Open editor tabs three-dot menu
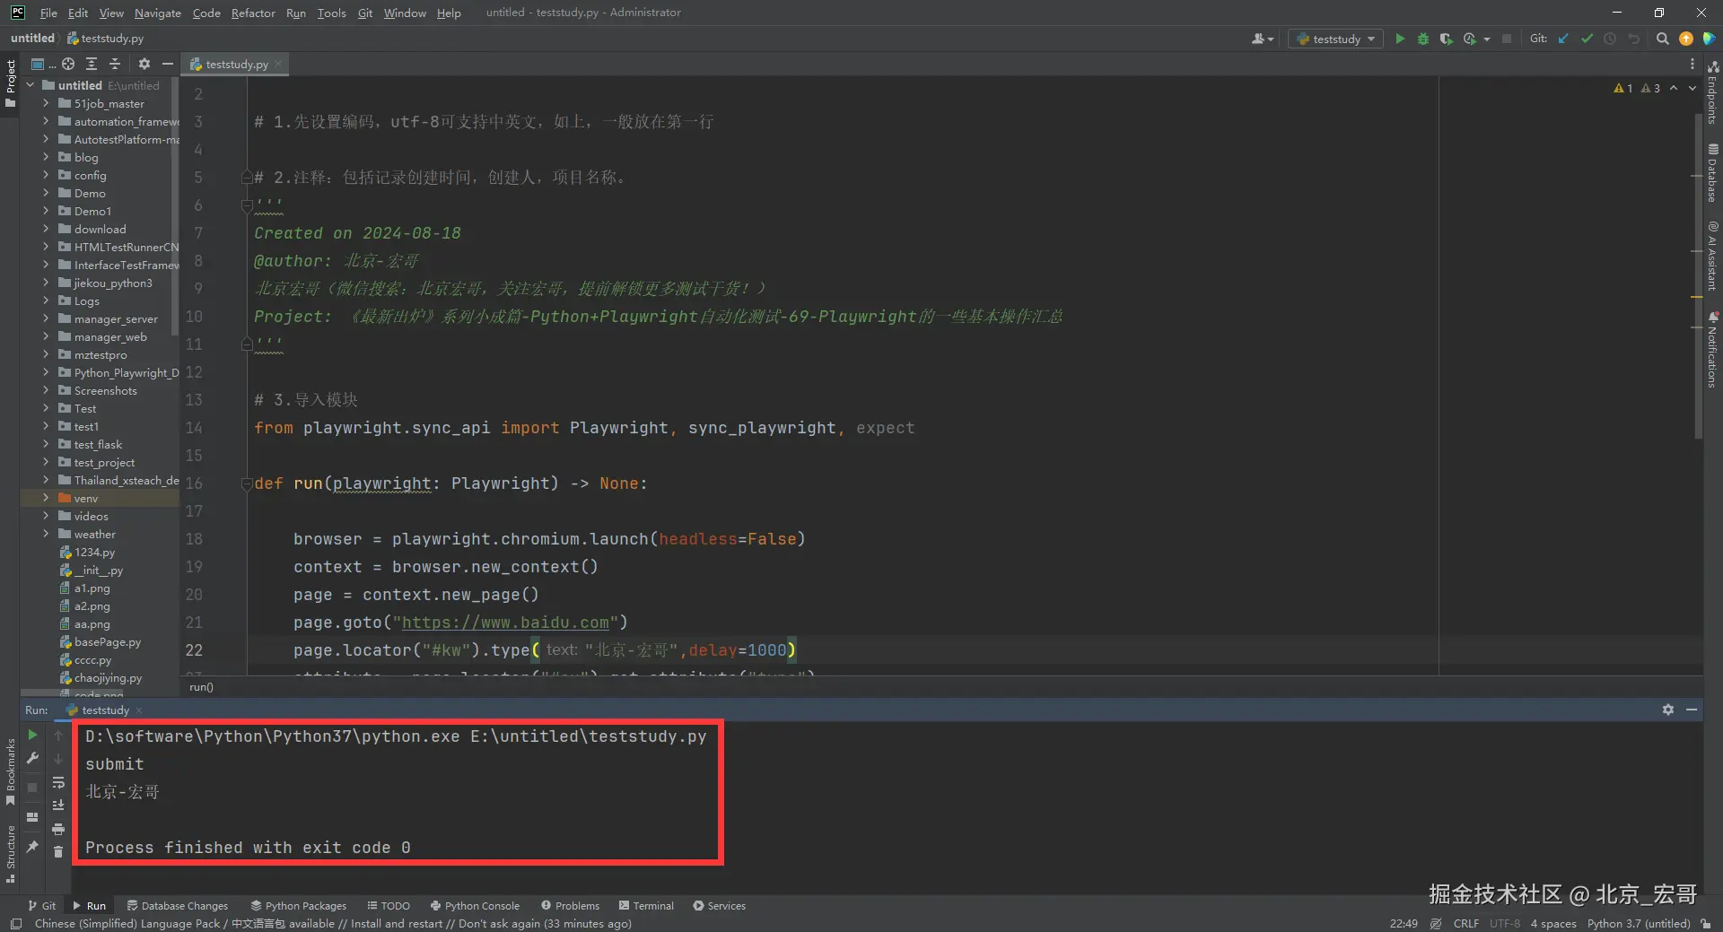This screenshot has width=1723, height=932. click(x=1692, y=64)
